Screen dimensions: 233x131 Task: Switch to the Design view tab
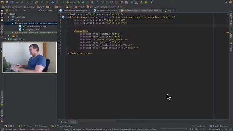coord(64,122)
